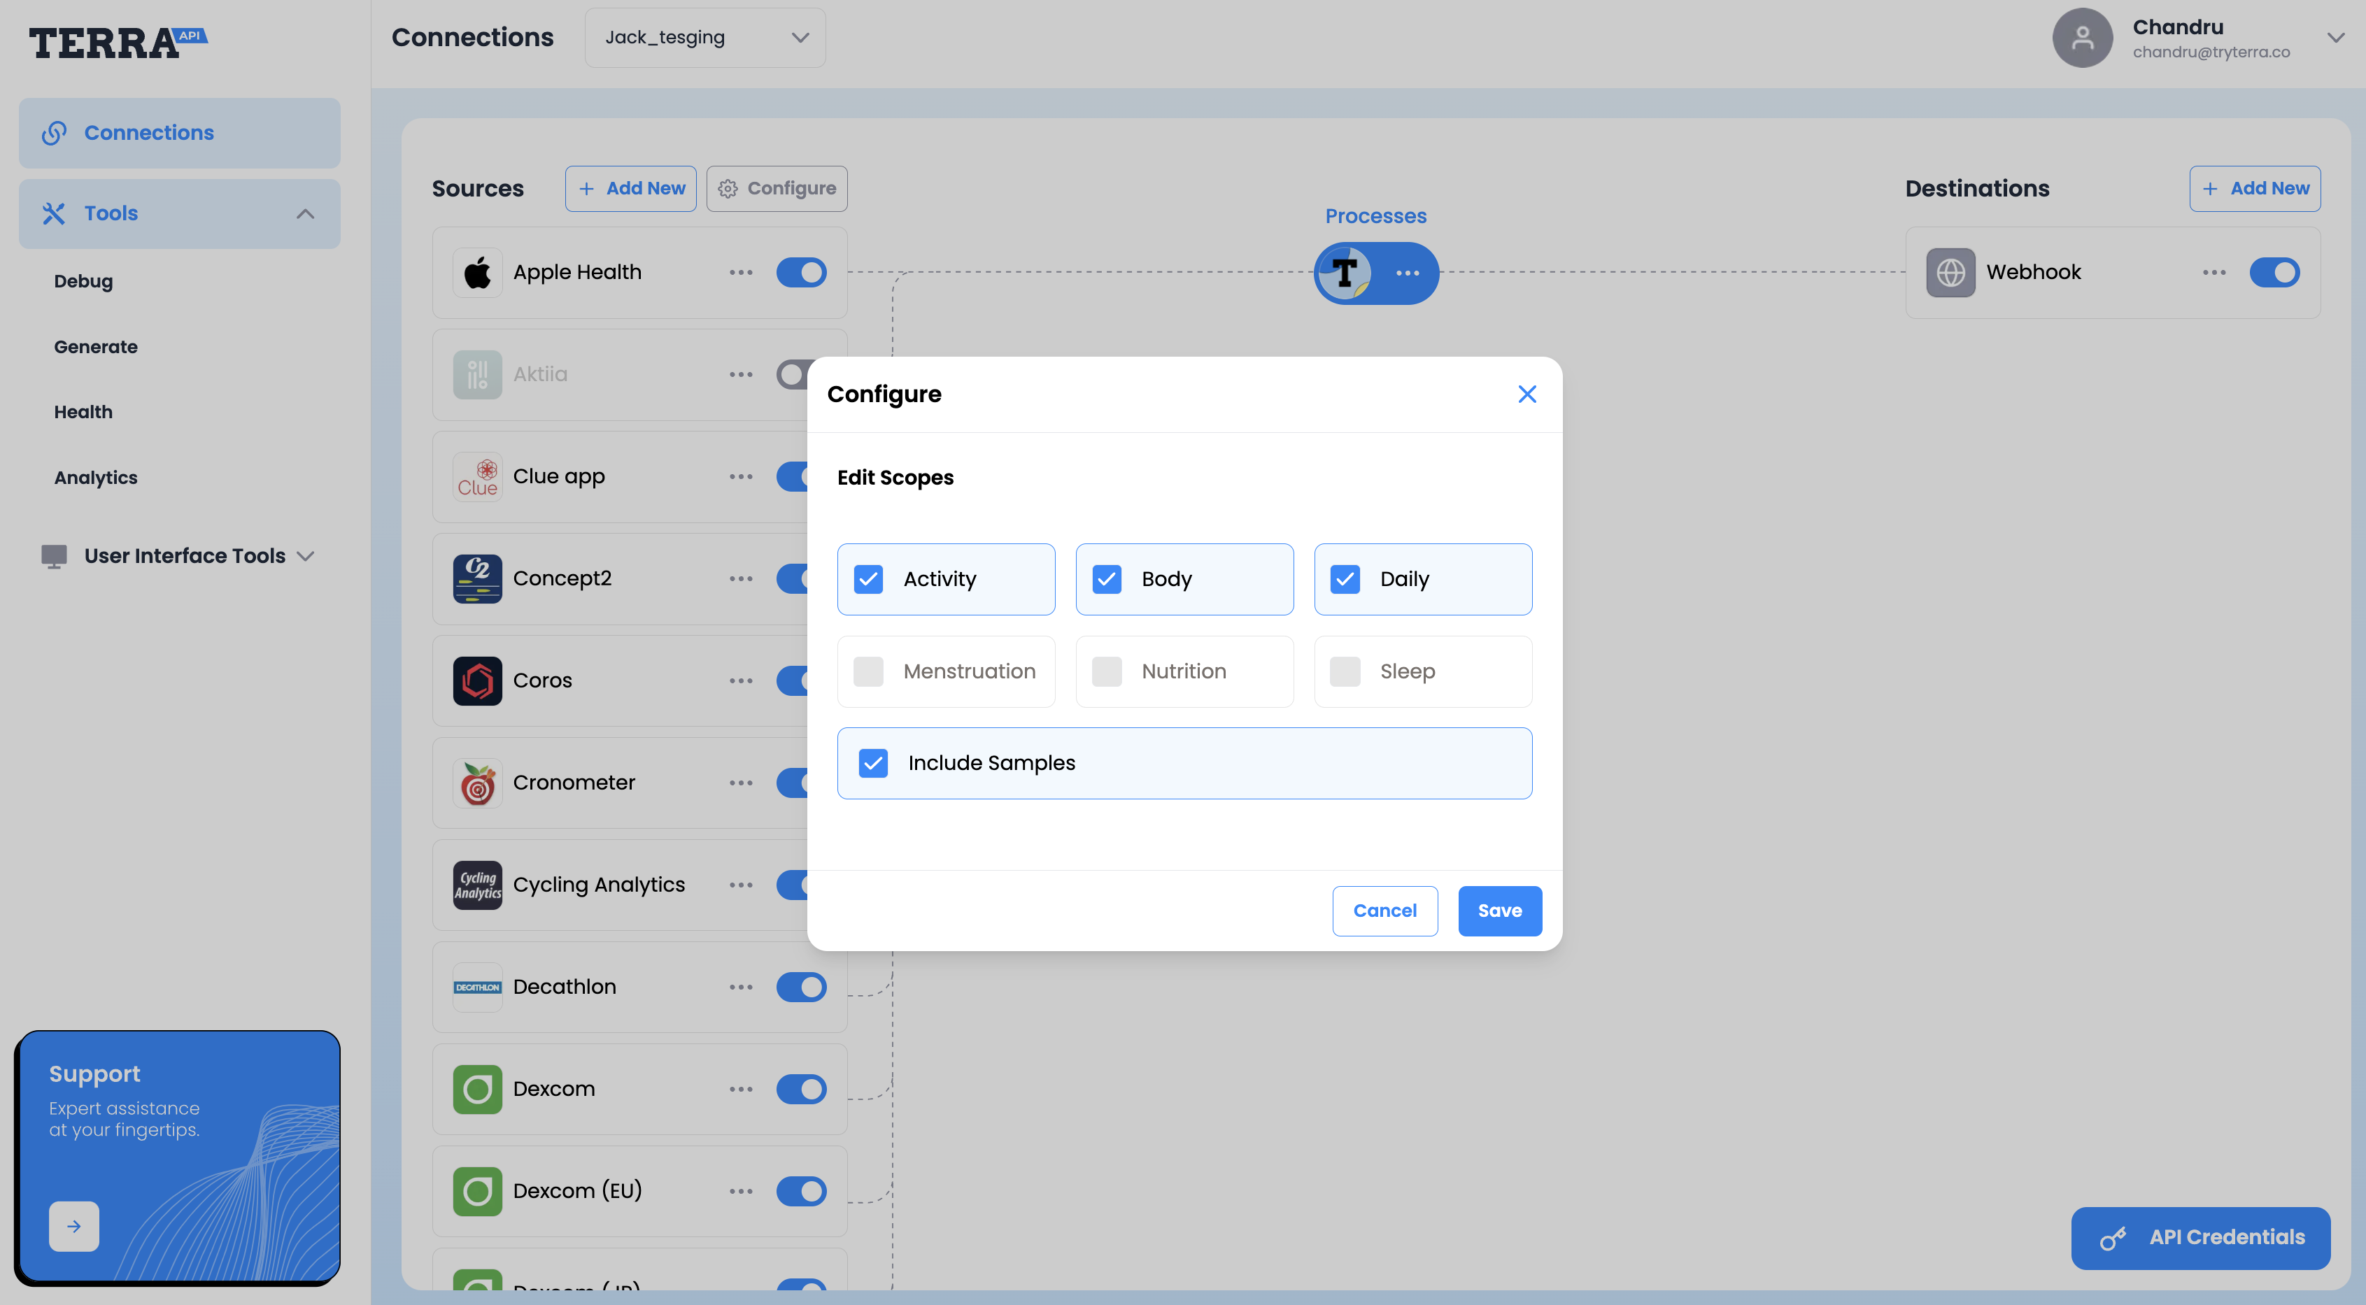Check the Sleep scope checkbox

click(x=1345, y=671)
